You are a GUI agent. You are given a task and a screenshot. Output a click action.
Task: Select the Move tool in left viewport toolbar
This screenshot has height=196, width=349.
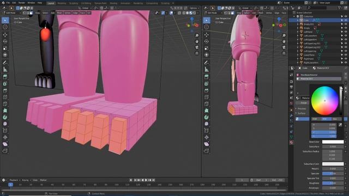pyautogui.click(x=5, y=35)
